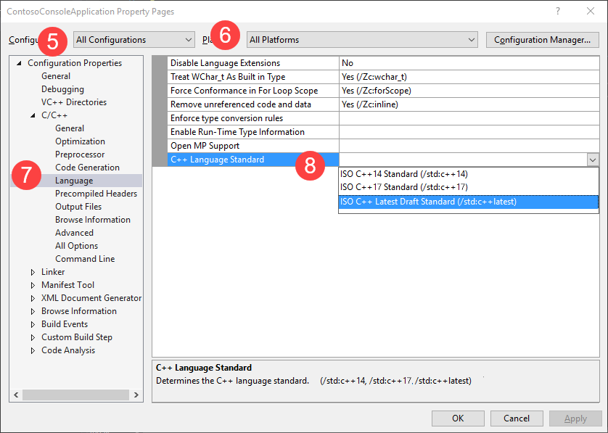
Task: Select the Output Files page
Action: coord(78,207)
